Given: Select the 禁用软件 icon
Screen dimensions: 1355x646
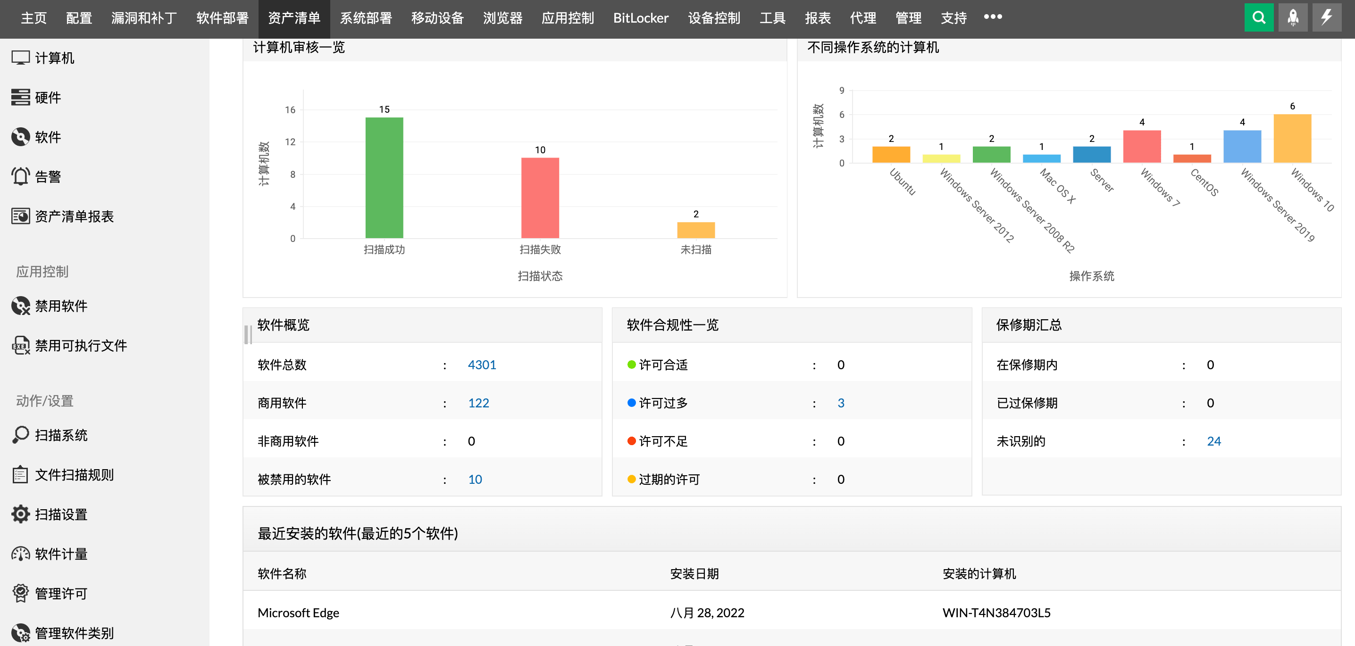Looking at the screenshot, I should (x=60, y=306).
